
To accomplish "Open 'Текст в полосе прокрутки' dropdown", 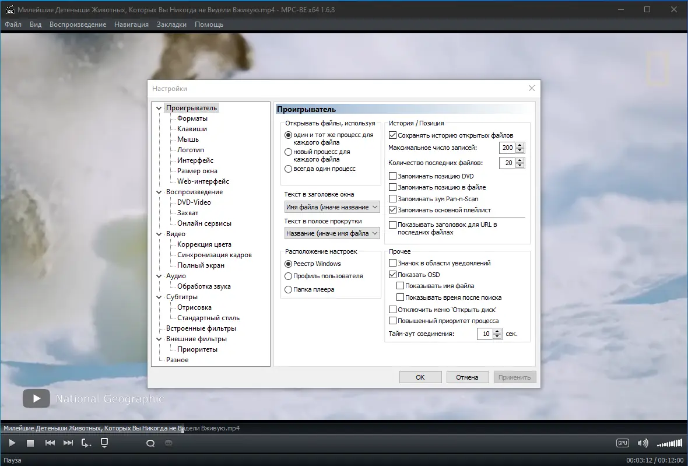I will (x=332, y=233).
